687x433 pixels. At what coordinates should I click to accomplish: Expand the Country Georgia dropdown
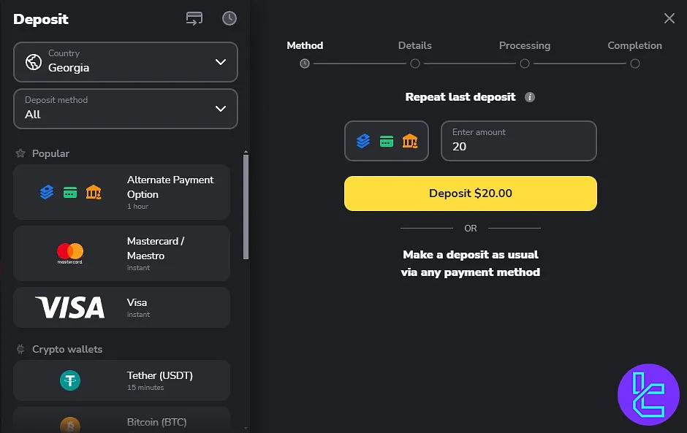126,62
